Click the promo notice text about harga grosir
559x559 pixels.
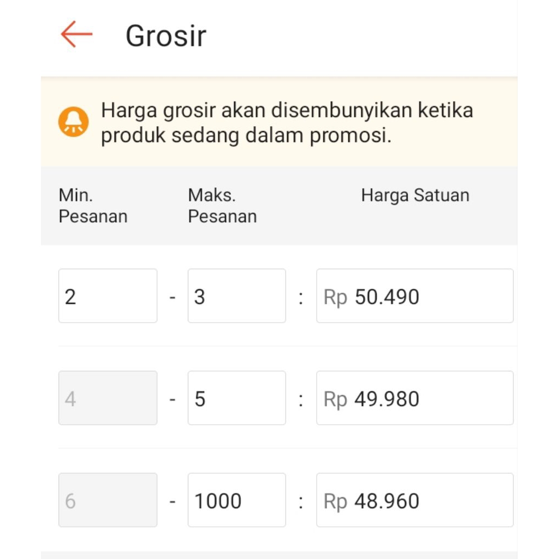click(x=287, y=123)
